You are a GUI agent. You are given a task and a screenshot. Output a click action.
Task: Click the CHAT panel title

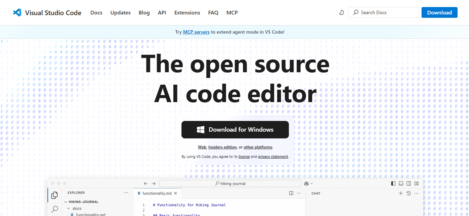click(x=316, y=193)
